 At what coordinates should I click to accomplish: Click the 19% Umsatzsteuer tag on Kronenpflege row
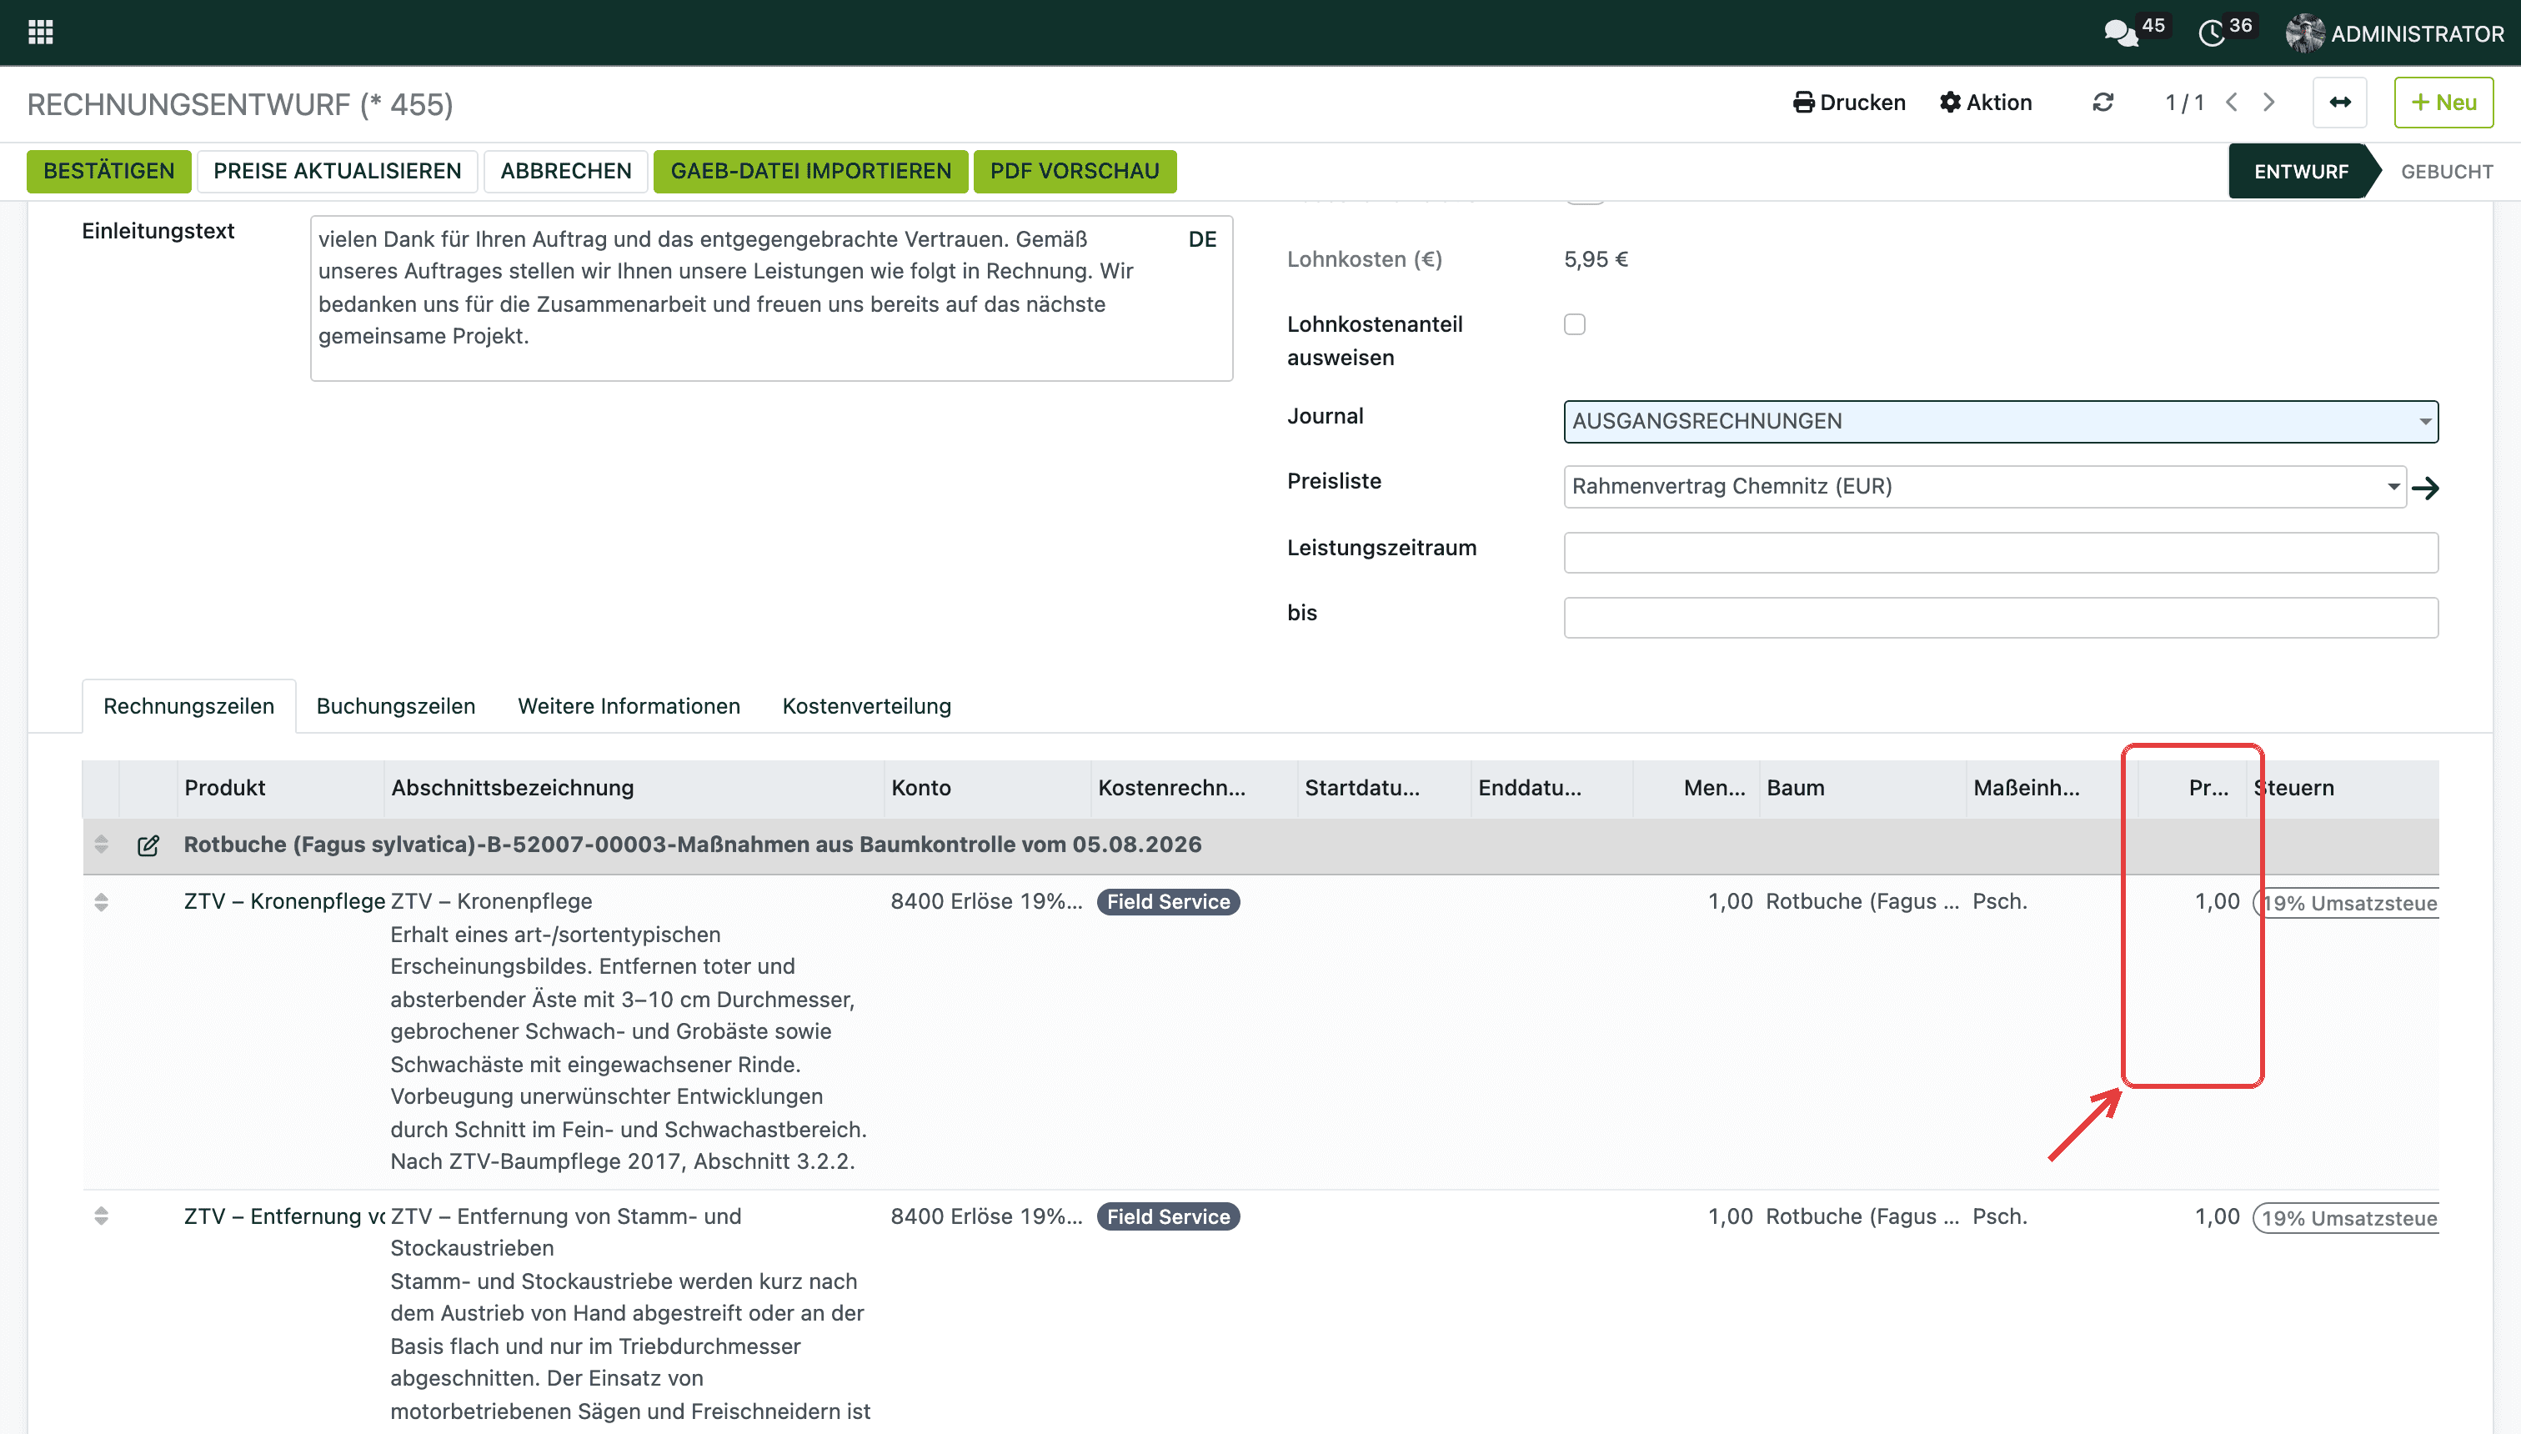point(2348,903)
